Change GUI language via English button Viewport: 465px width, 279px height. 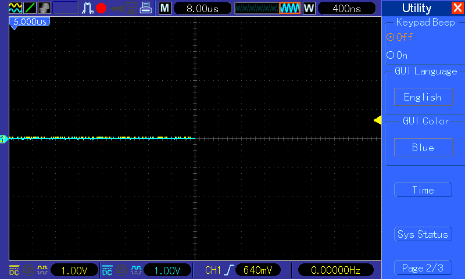pos(423,96)
